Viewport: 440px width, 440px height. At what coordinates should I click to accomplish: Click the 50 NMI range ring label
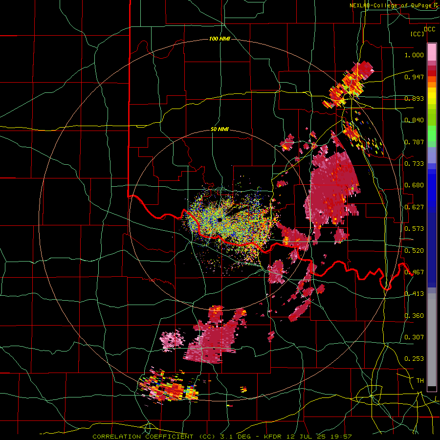[x=220, y=130]
